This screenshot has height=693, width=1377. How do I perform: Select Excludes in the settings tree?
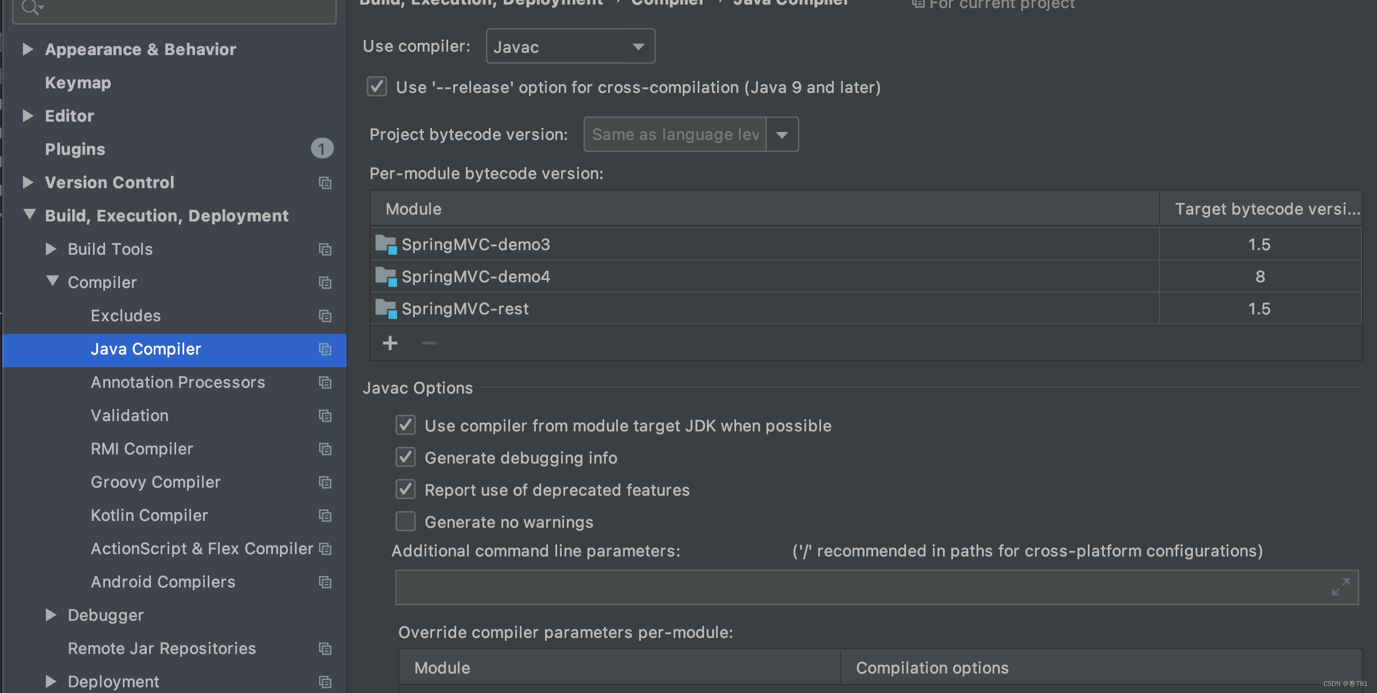[126, 315]
